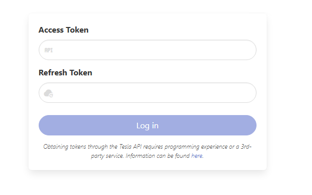Focus the Refresh Token input field
Viewport: 312px width, 195px height.
tap(148, 93)
